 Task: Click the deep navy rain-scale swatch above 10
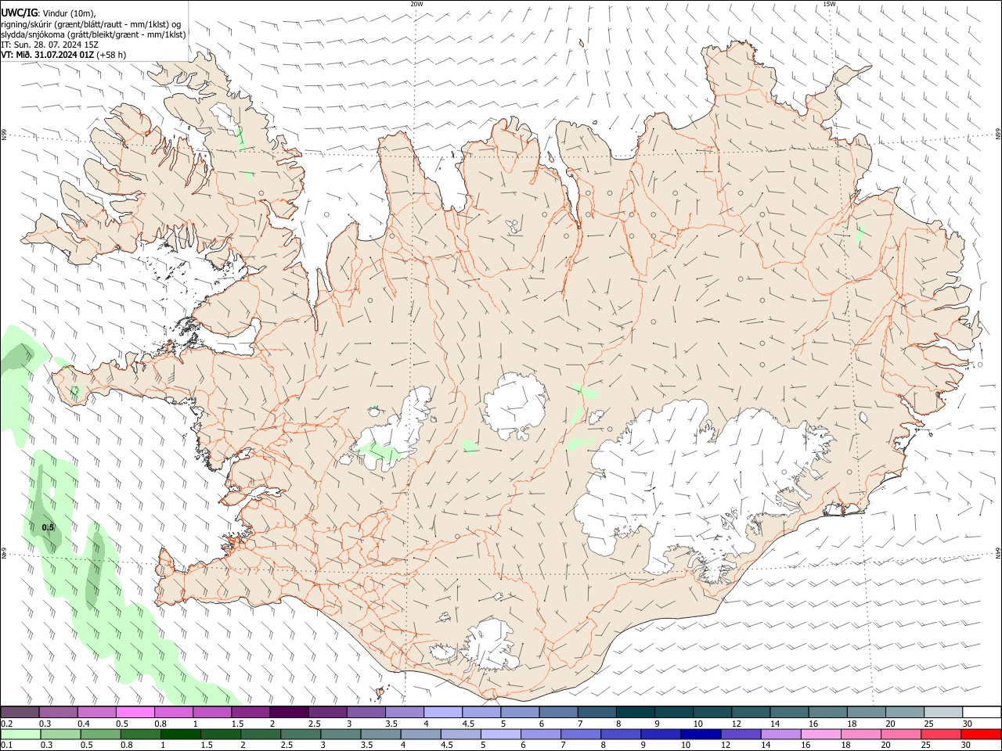click(x=701, y=734)
